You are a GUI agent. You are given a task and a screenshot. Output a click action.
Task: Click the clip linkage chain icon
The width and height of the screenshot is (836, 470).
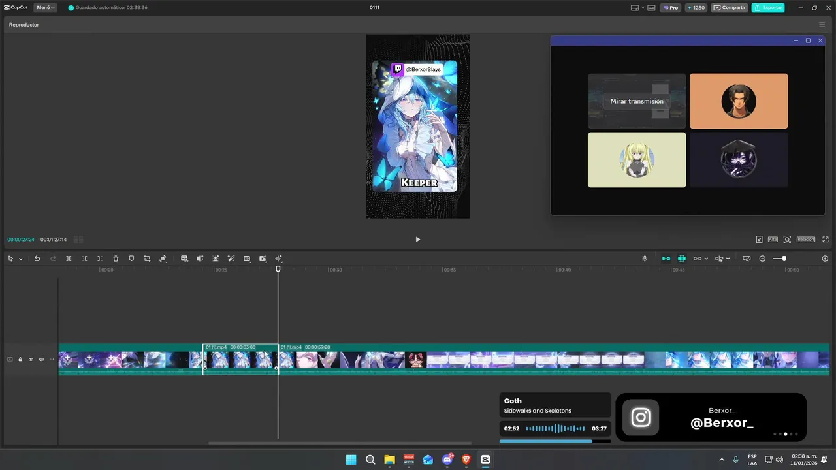point(698,258)
